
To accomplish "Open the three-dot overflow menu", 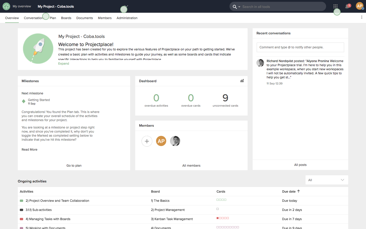I will [x=362, y=17].
